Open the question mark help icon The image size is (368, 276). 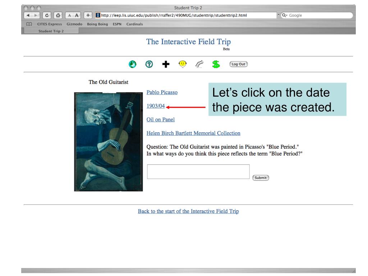pyautogui.click(x=149, y=64)
